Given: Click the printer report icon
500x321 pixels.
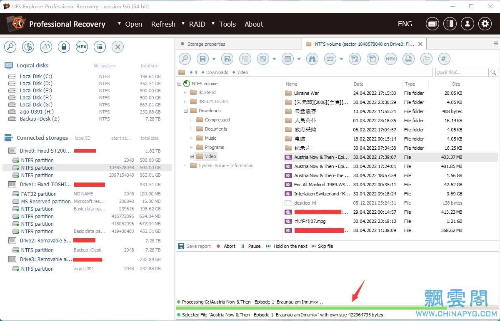Looking at the screenshot, I should [408, 59].
